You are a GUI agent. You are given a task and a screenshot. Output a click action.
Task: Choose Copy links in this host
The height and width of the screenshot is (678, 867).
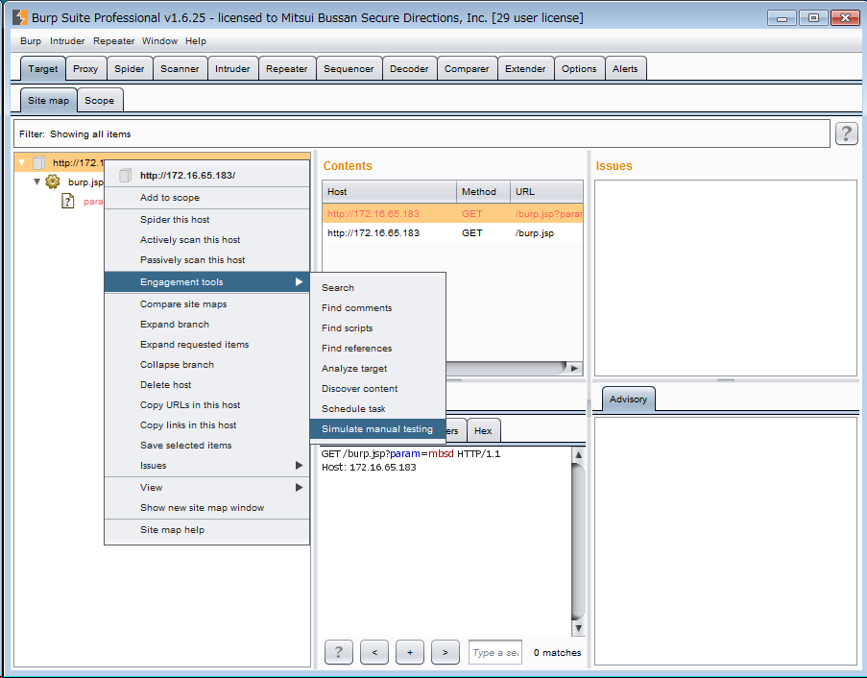click(x=206, y=425)
